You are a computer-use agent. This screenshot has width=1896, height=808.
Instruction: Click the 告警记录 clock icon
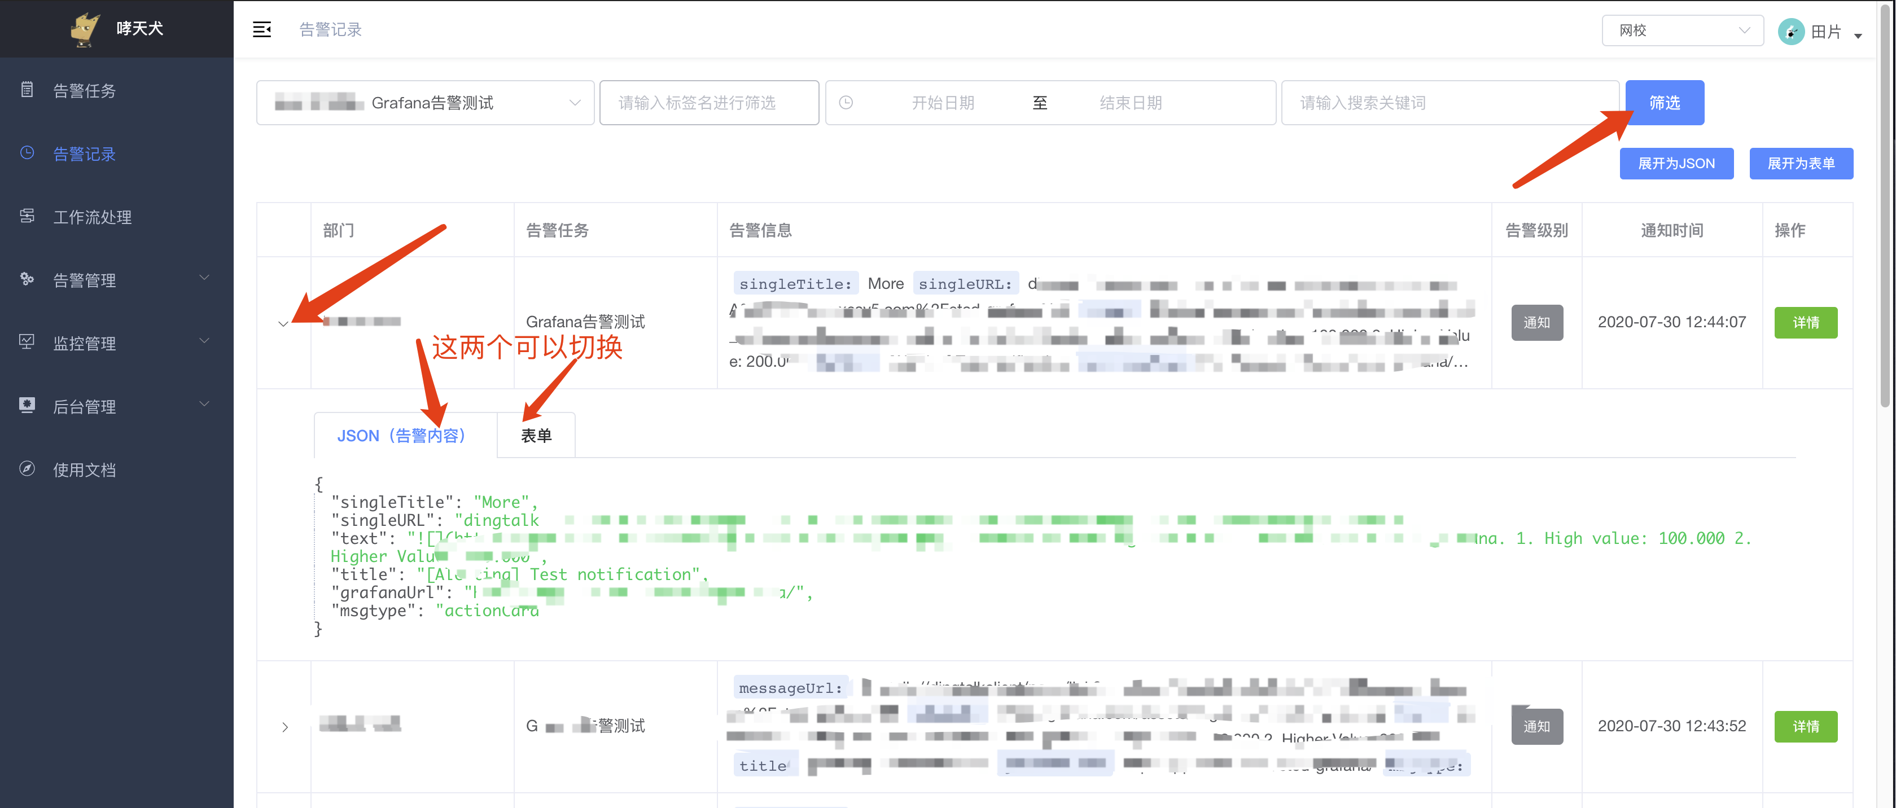tap(27, 153)
